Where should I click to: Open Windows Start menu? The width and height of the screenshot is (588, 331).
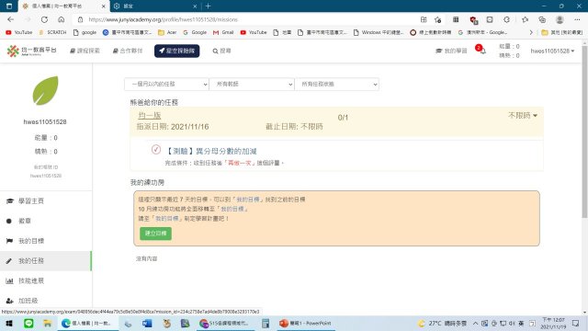click(x=9, y=323)
